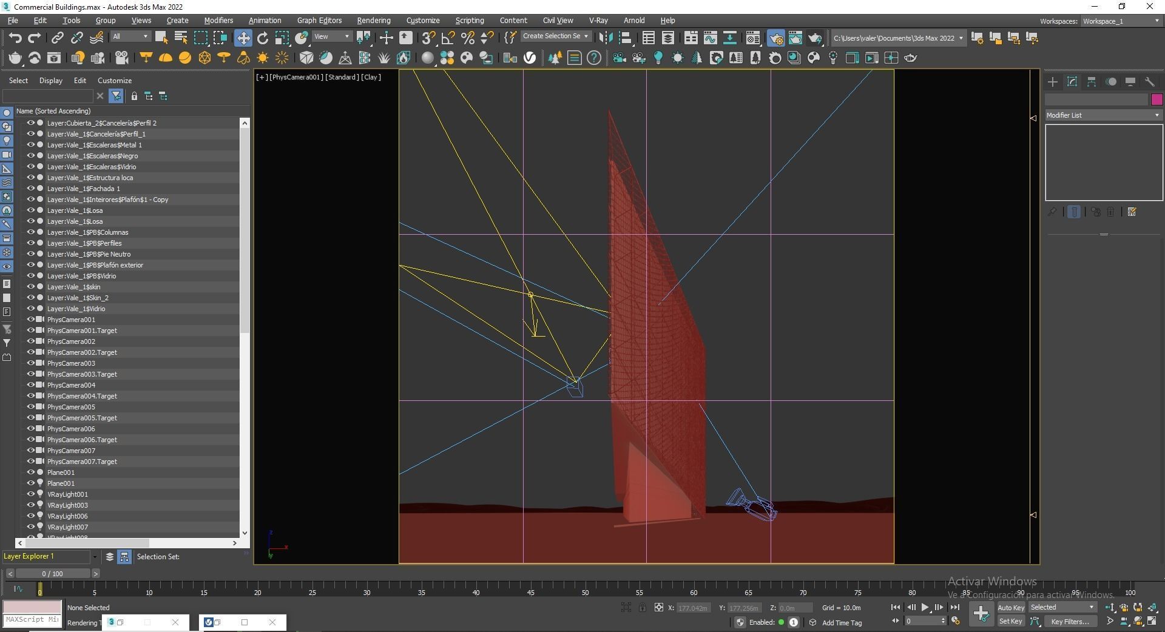
Task: Click the filter funnel icon in Scene Explorer
Action: 116,96
